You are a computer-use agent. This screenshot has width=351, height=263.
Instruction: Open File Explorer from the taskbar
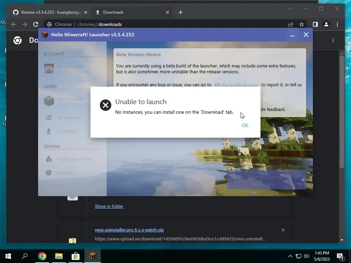[59, 256]
